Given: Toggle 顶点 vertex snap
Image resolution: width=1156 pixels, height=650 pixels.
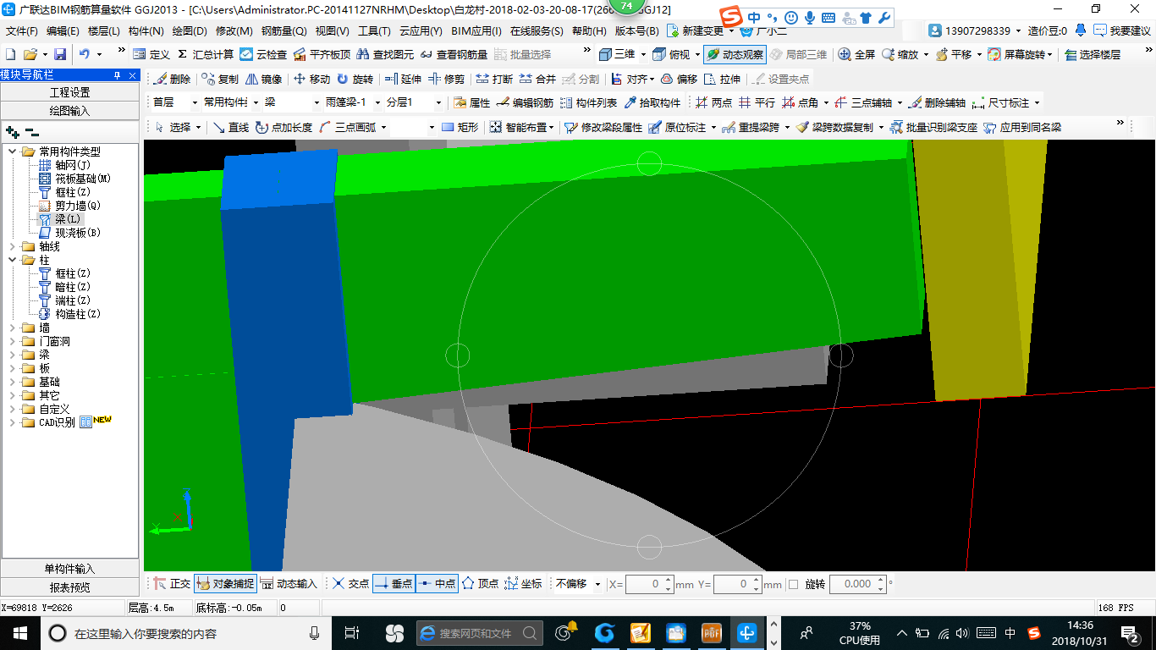Looking at the screenshot, I should pyautogui.click(x=480, y=584).
